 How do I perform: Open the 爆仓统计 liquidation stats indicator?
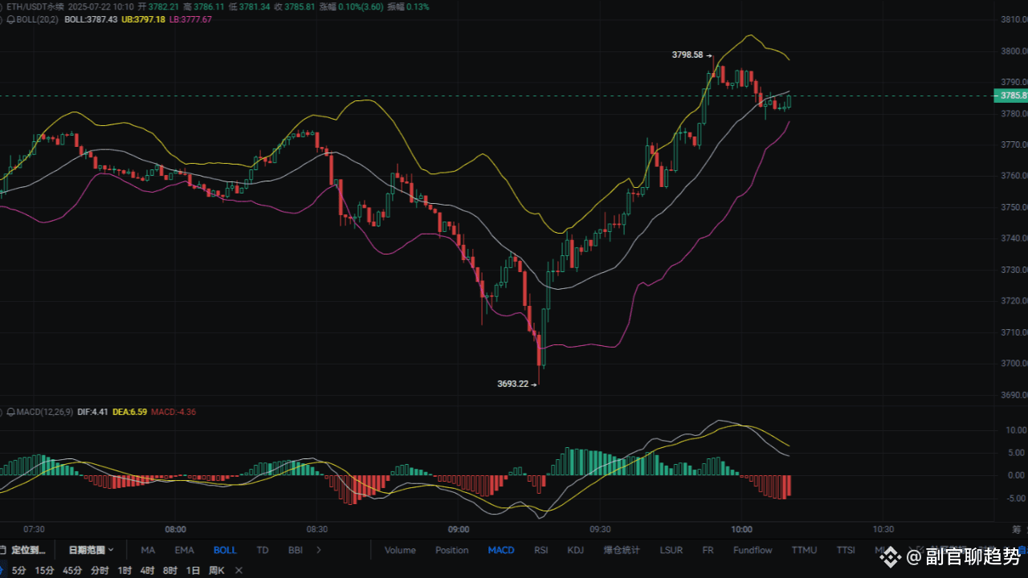(x=622, y=550)
